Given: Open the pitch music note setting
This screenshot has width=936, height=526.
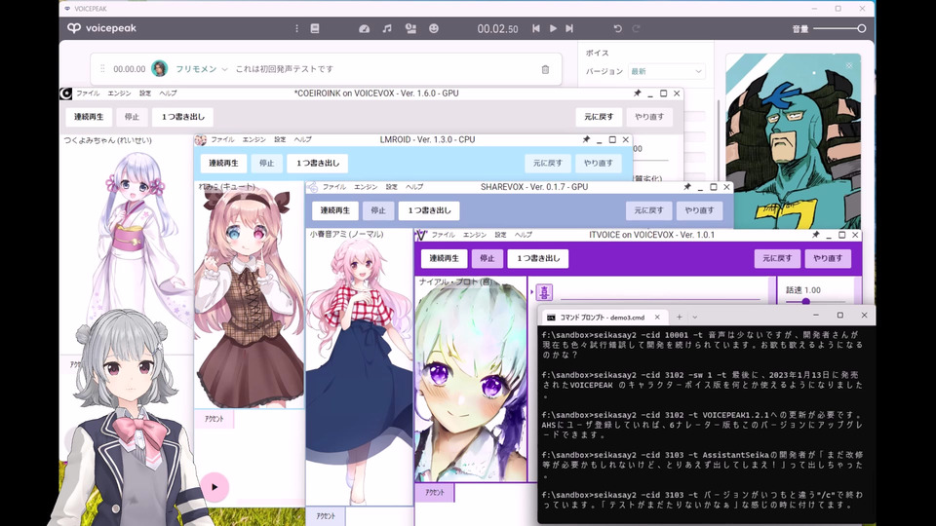Looking at the screenshot, I should (387, 28).
